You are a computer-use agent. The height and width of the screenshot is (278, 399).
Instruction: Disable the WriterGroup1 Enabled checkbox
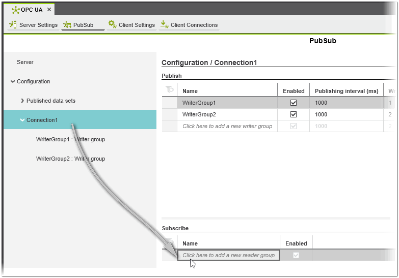294,103
